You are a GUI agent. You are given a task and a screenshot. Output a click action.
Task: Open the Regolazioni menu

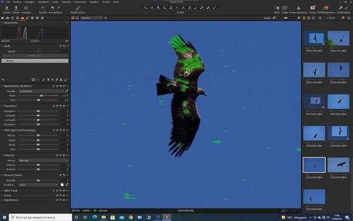coord(43,2)
